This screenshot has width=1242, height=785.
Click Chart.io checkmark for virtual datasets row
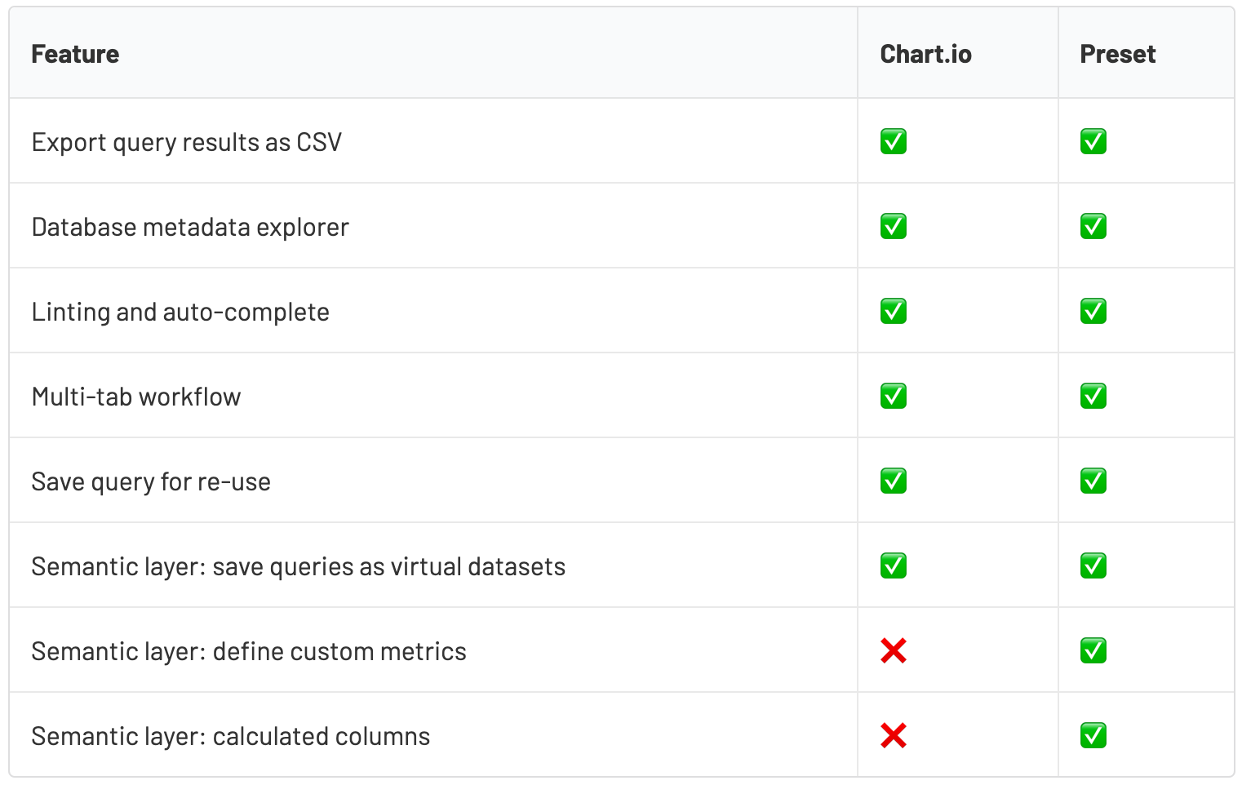point(894,566)
